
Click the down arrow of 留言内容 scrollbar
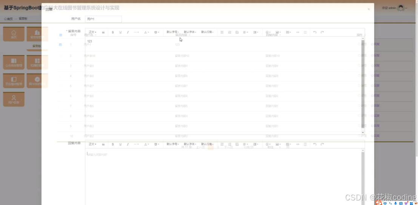(363, 132)
